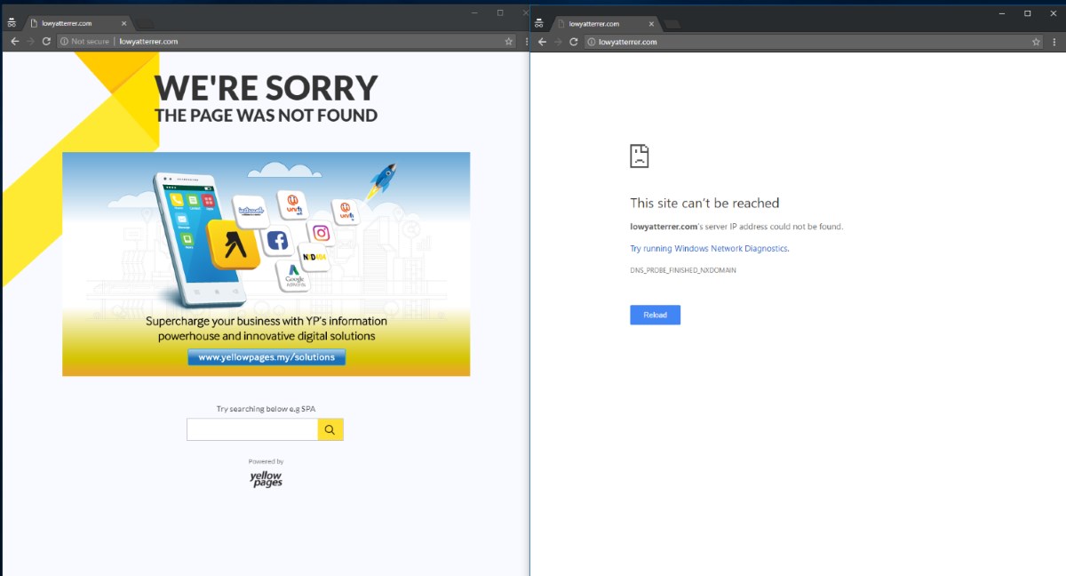Screen dimensions: 1066x576
Task: Reload using toolbar icon in right window
Action: 574,42
